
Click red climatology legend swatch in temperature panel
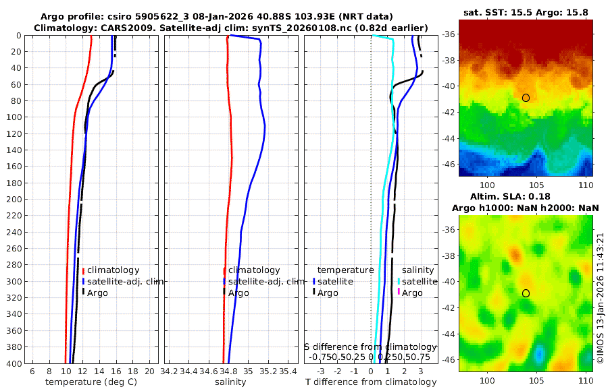(83, 271)
